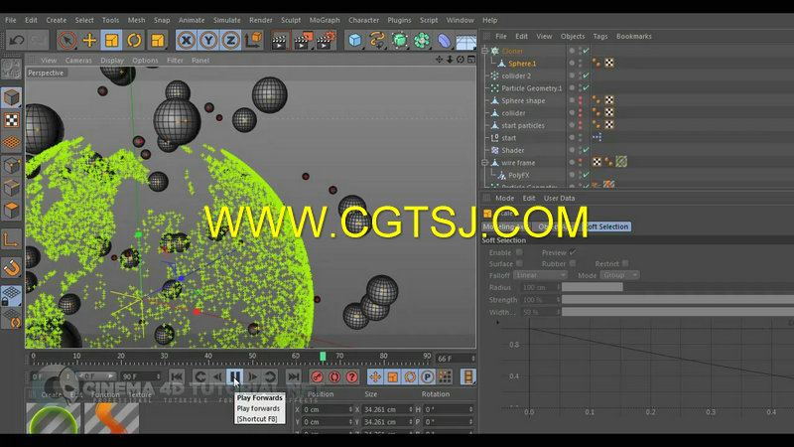Toggle the PolyFX enable checkmark
The image size is (794, 447).
tap(587, 175)
